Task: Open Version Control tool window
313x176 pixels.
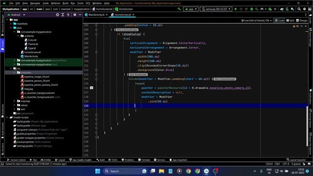Action: [16, 160]
